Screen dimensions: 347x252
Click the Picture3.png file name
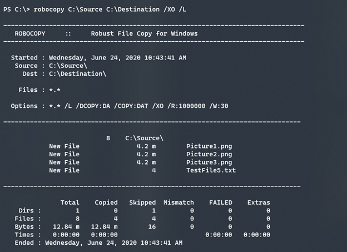[x=209, y=162]
